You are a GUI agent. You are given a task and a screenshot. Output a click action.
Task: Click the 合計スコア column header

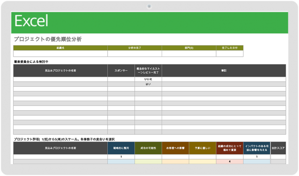click(278, 148)
